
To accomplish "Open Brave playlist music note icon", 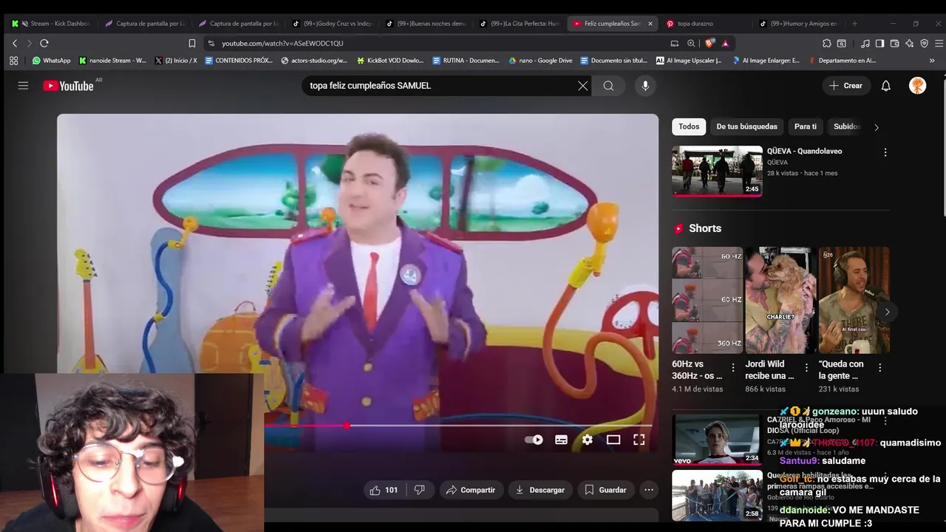I will pos(865,44).
